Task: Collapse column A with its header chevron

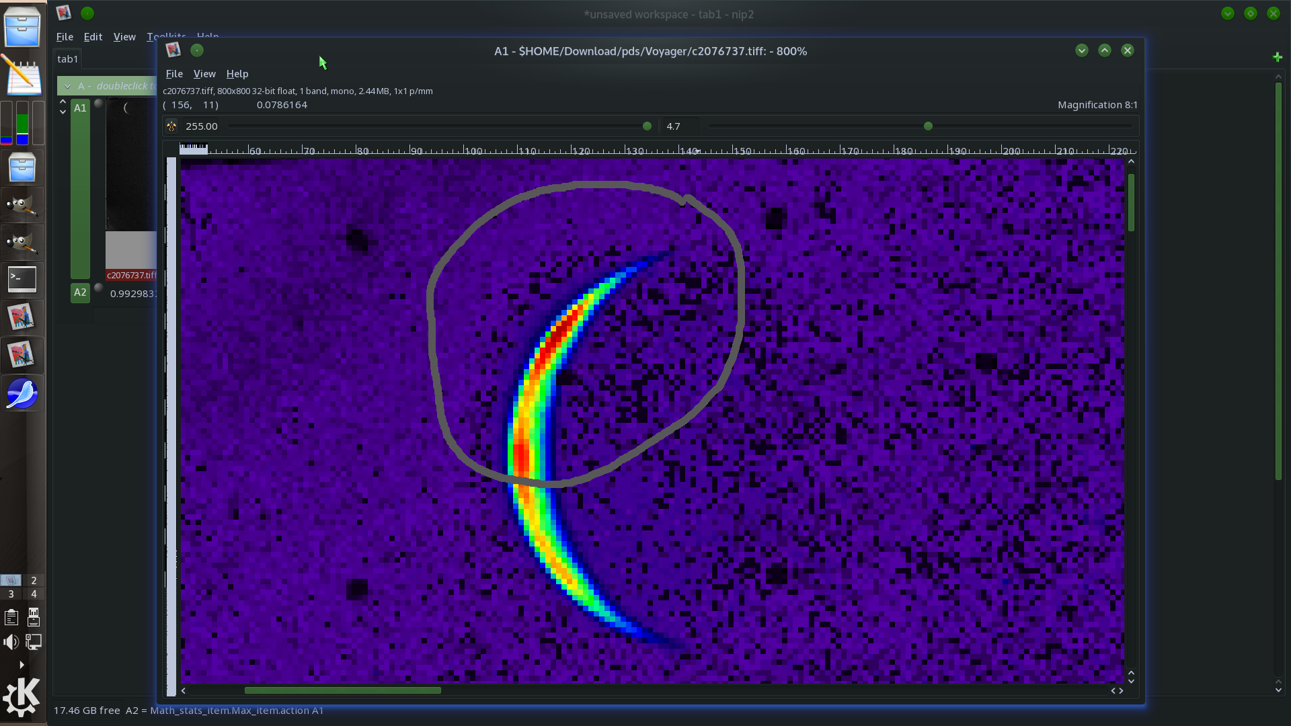Action: click(x=67, y=86)
